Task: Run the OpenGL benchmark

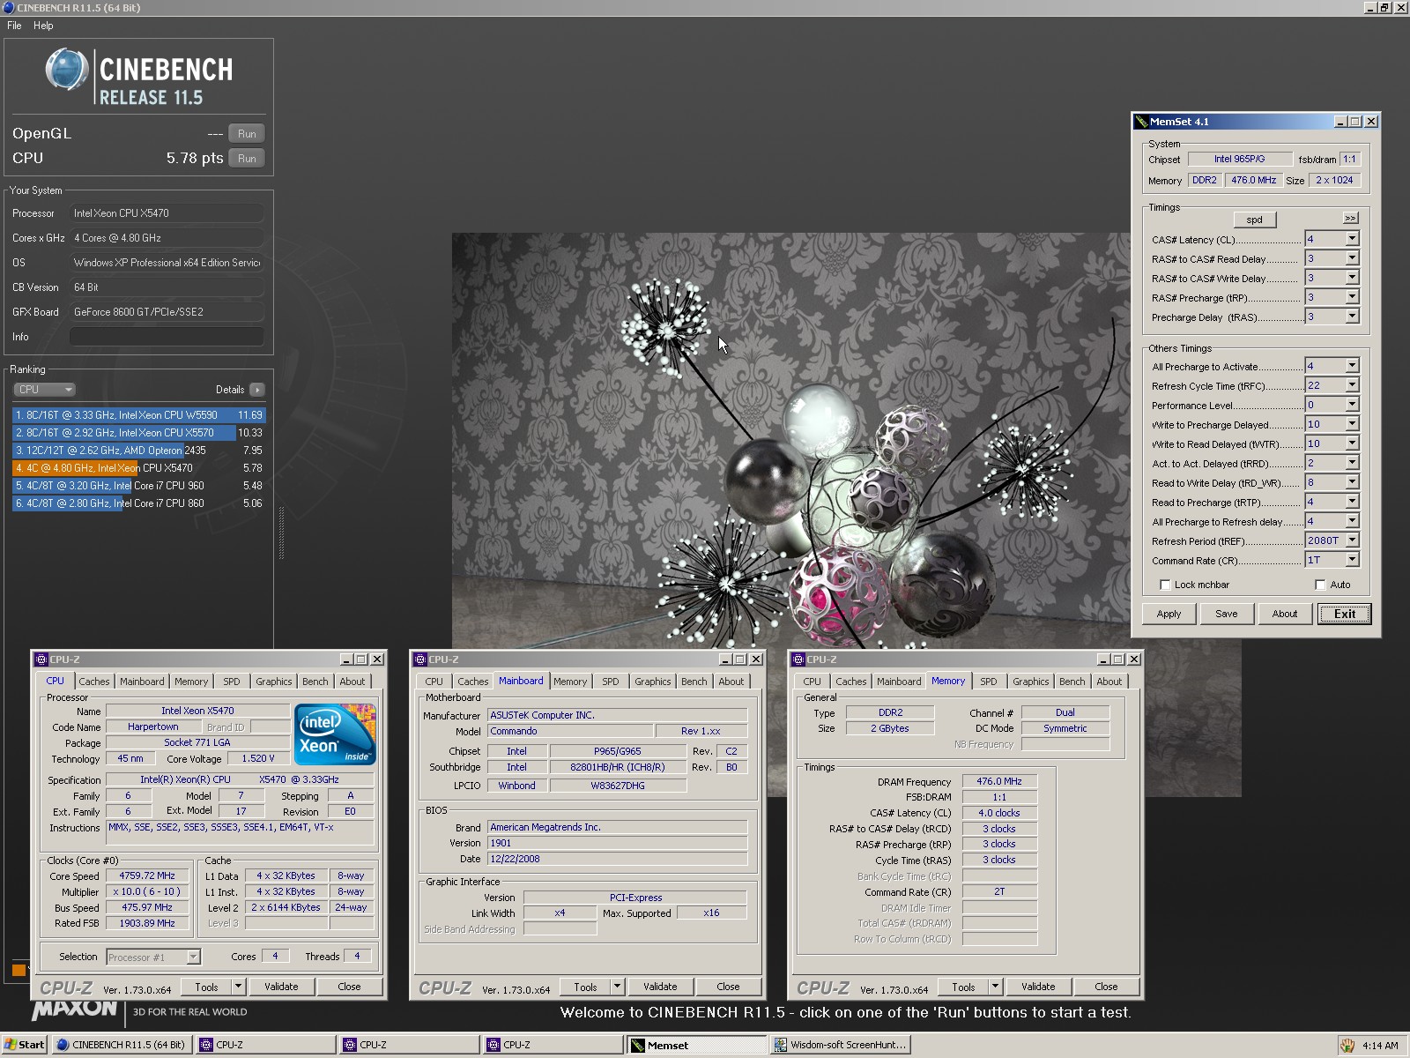Action: [x=247, y=134]
